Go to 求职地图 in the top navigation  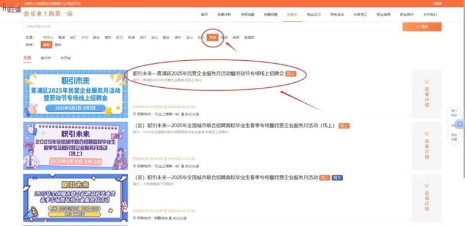click(247, 15)
